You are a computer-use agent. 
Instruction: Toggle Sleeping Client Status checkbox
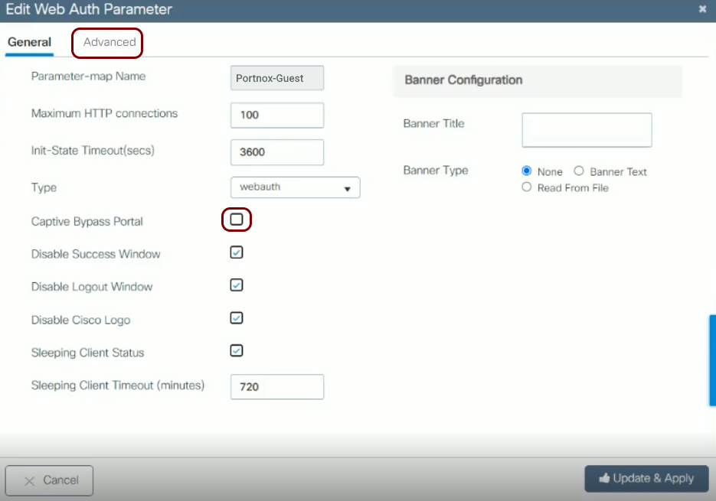click(x=237, y=351)
